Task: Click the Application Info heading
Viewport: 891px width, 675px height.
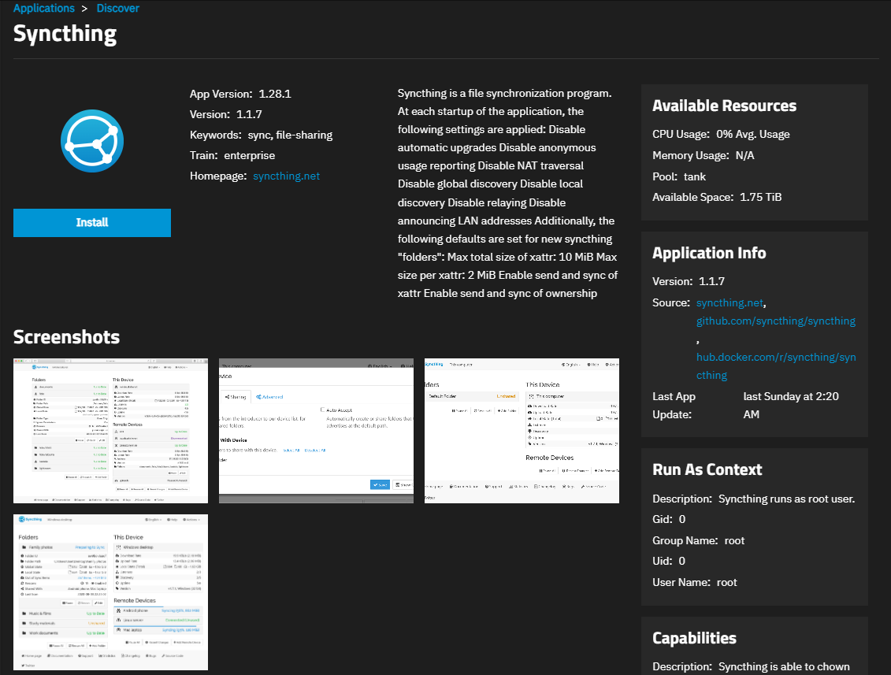Action: coord(709,253)
